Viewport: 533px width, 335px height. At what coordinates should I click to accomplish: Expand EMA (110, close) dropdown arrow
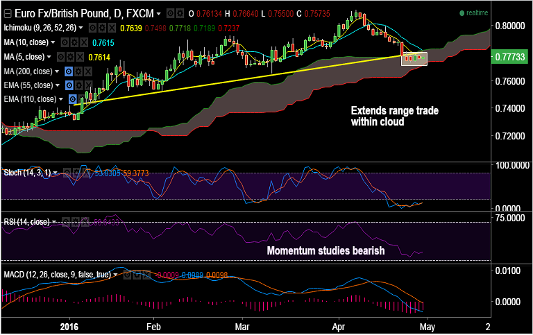click(61, 99)
